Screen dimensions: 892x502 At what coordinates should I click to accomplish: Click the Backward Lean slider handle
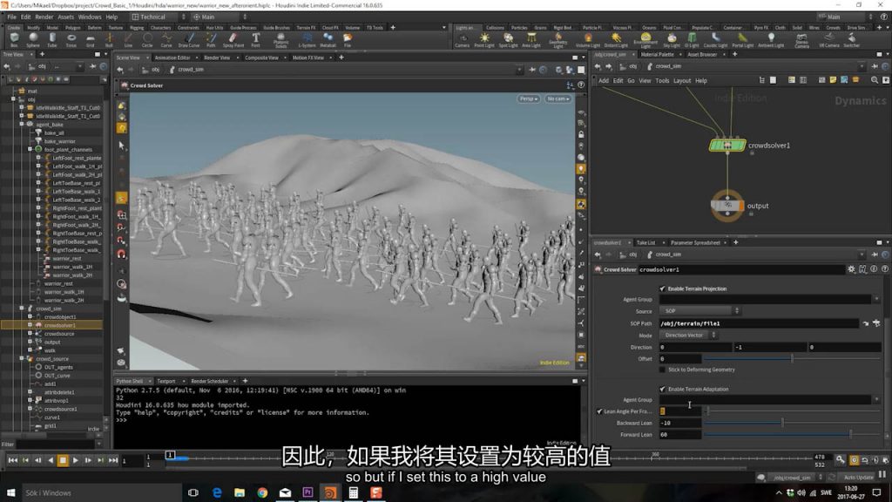click(782, 423)
